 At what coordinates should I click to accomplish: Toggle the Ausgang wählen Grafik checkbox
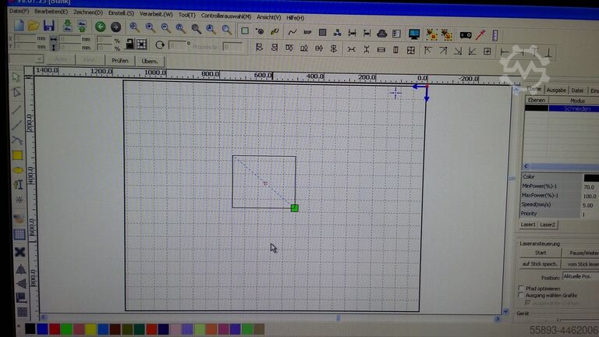[522, 296]
